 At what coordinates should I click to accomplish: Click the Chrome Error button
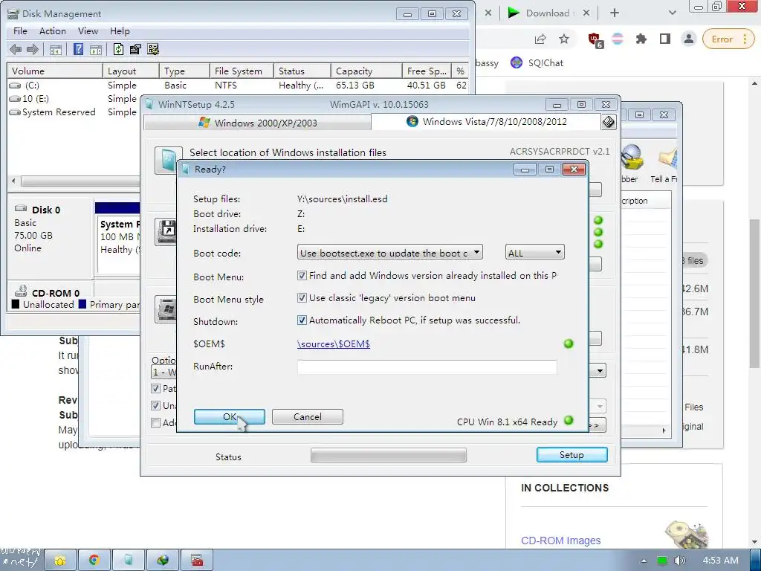coord(727,39)
